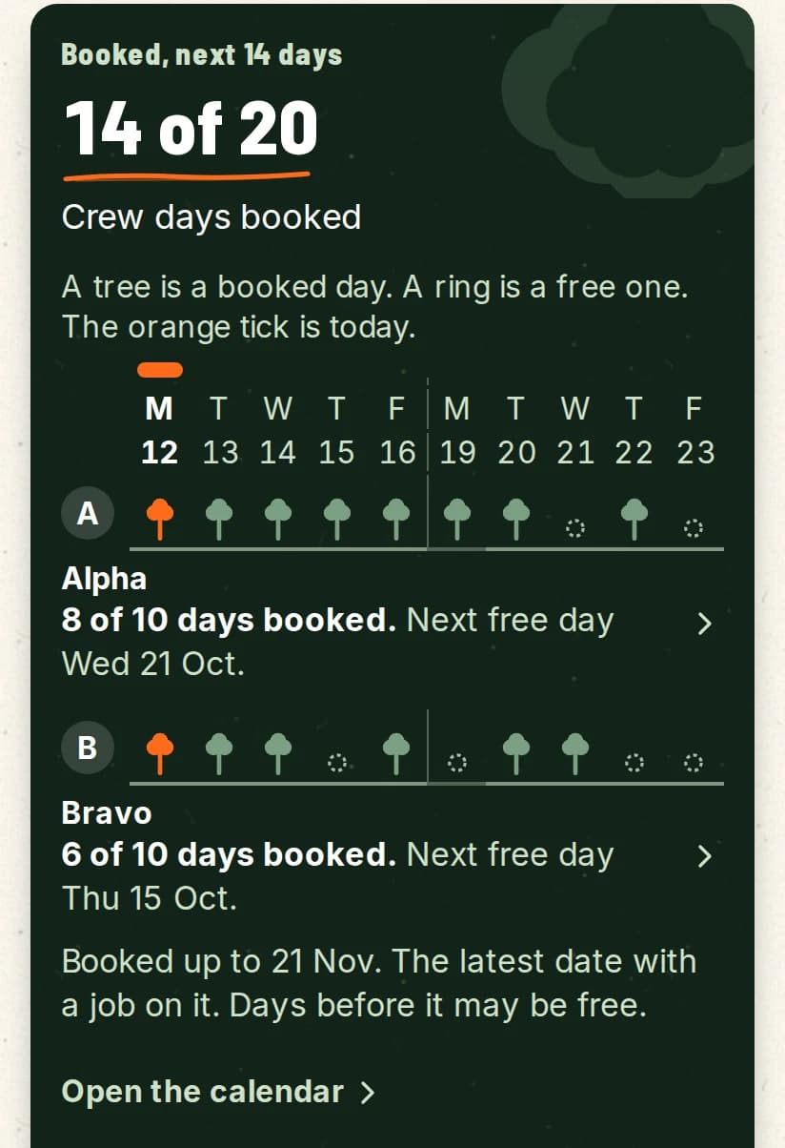Screen dimensions: 785x1148
Task: Select the Monday 12 column header
Action: 159,430
